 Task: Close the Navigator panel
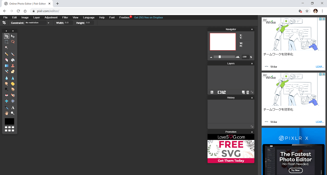coord(252,29)
